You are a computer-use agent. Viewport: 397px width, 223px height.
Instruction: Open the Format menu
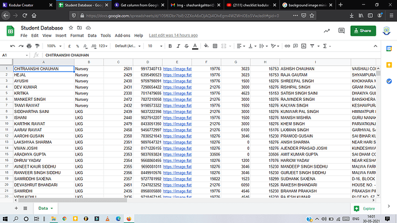[77, 36]
